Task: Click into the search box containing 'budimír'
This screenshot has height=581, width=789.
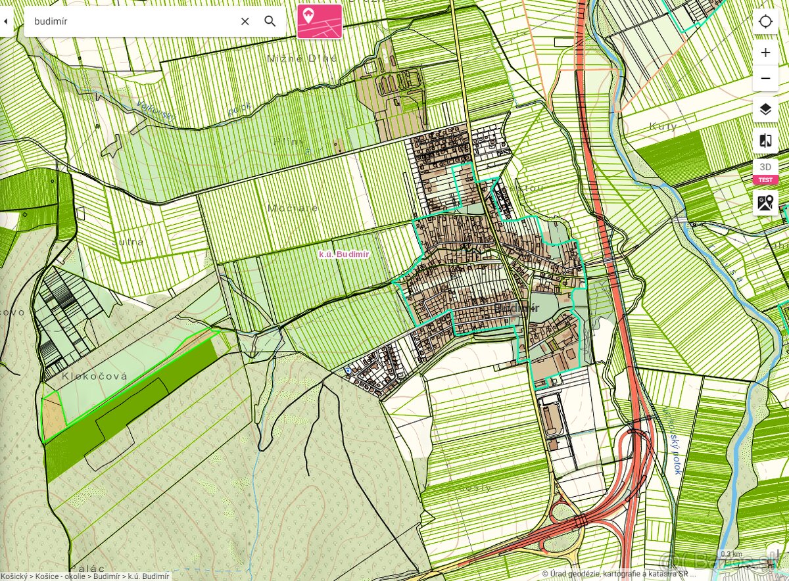Action: click(x=131, y=21)
